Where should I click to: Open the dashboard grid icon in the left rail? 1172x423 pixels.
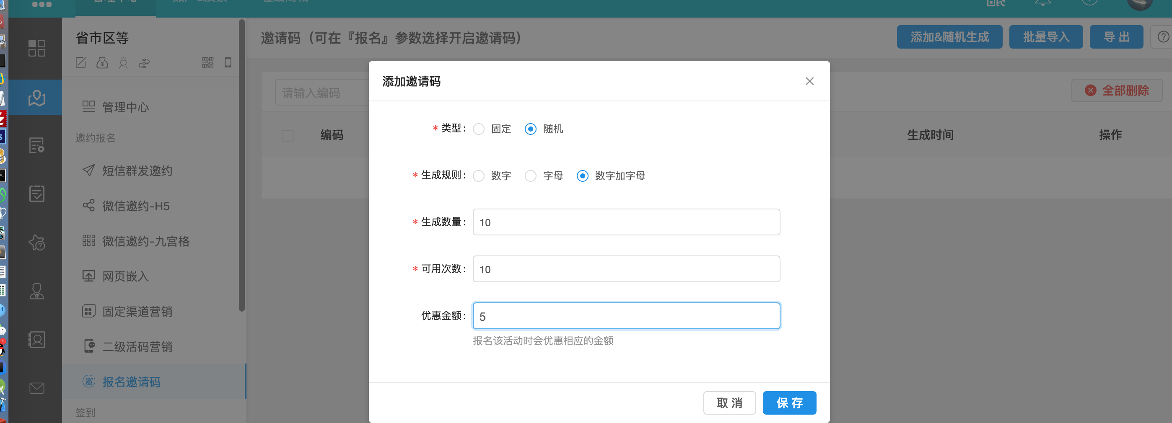(36, 48)
